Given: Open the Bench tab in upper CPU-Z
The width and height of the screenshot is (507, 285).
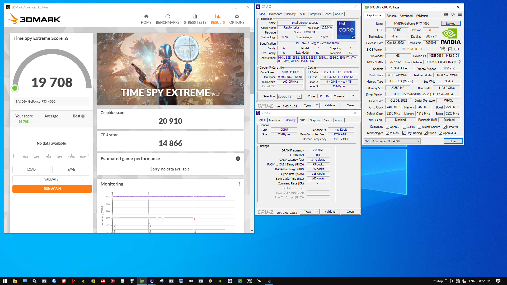Looking at the screenshot, I should click(327, 14).
